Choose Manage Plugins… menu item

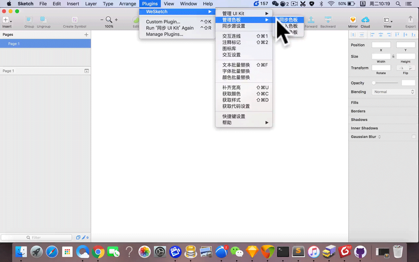coord(177,34)
